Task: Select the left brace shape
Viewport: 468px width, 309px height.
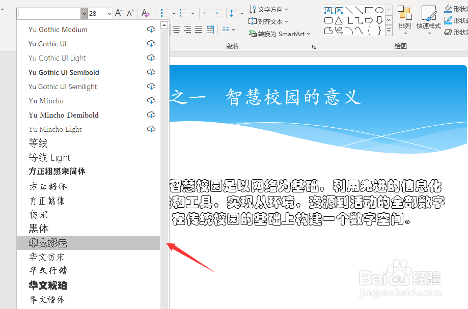Action: (x=369, y=31)
